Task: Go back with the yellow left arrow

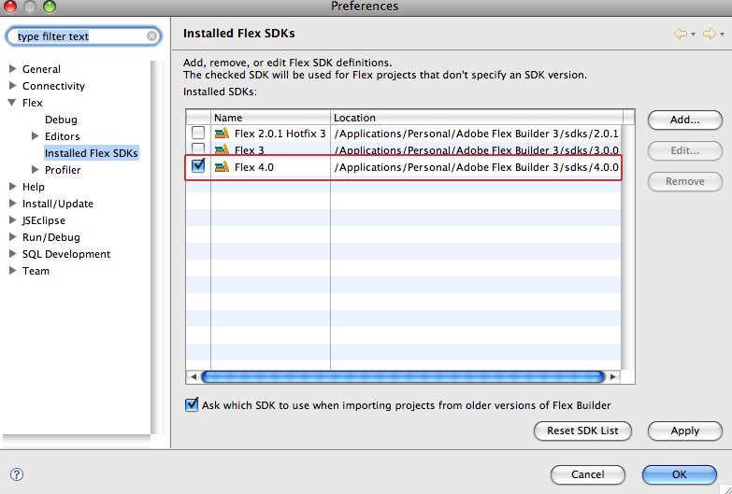Action: point(681,34)
